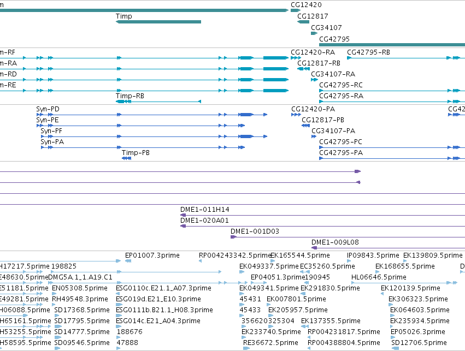Click the EK120139.5prime EST label

pyautogui.click(x=410, y=289)
